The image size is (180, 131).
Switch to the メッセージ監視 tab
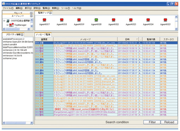coord(43,35)
